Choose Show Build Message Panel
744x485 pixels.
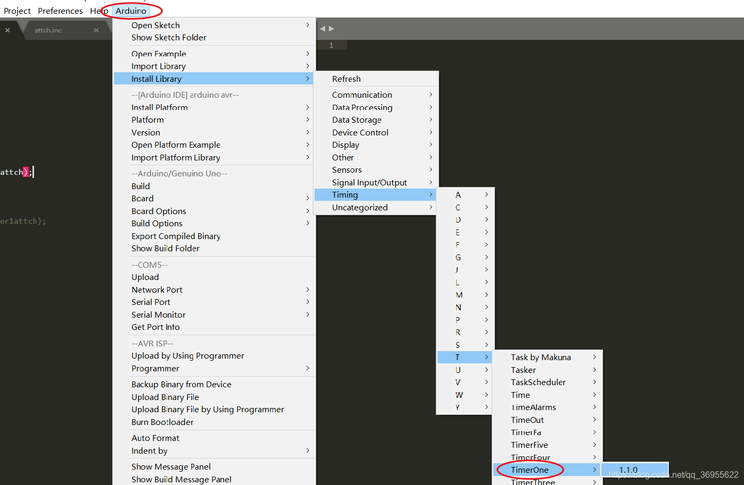tap(213, 479)
